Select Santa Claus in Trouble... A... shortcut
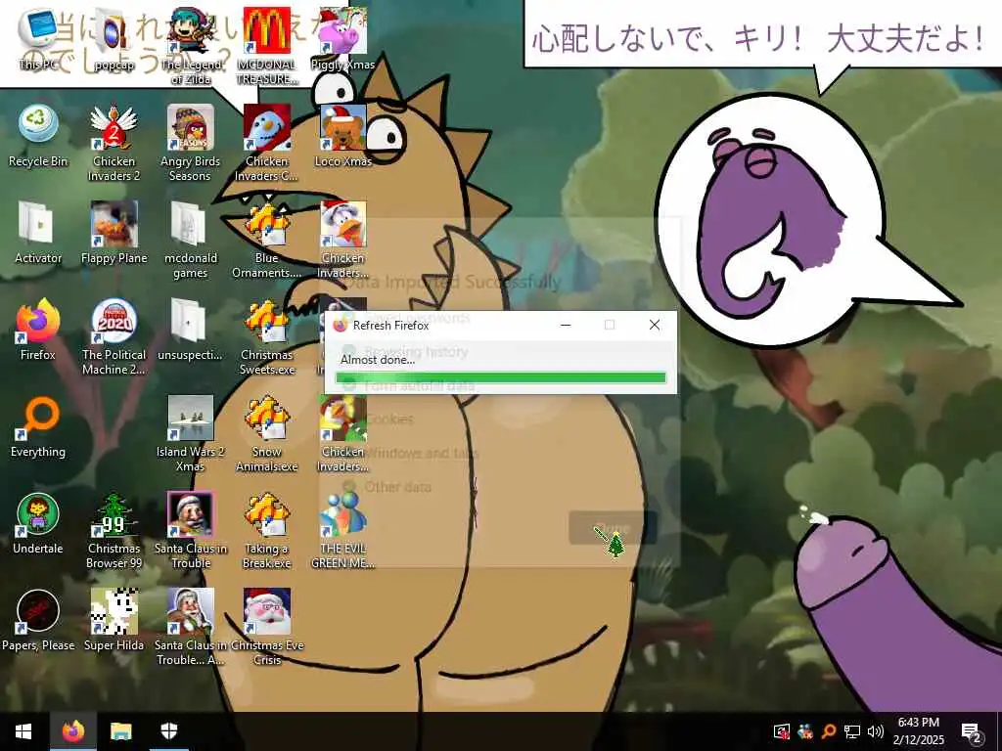1002x751 pixels. click(191, 627)
